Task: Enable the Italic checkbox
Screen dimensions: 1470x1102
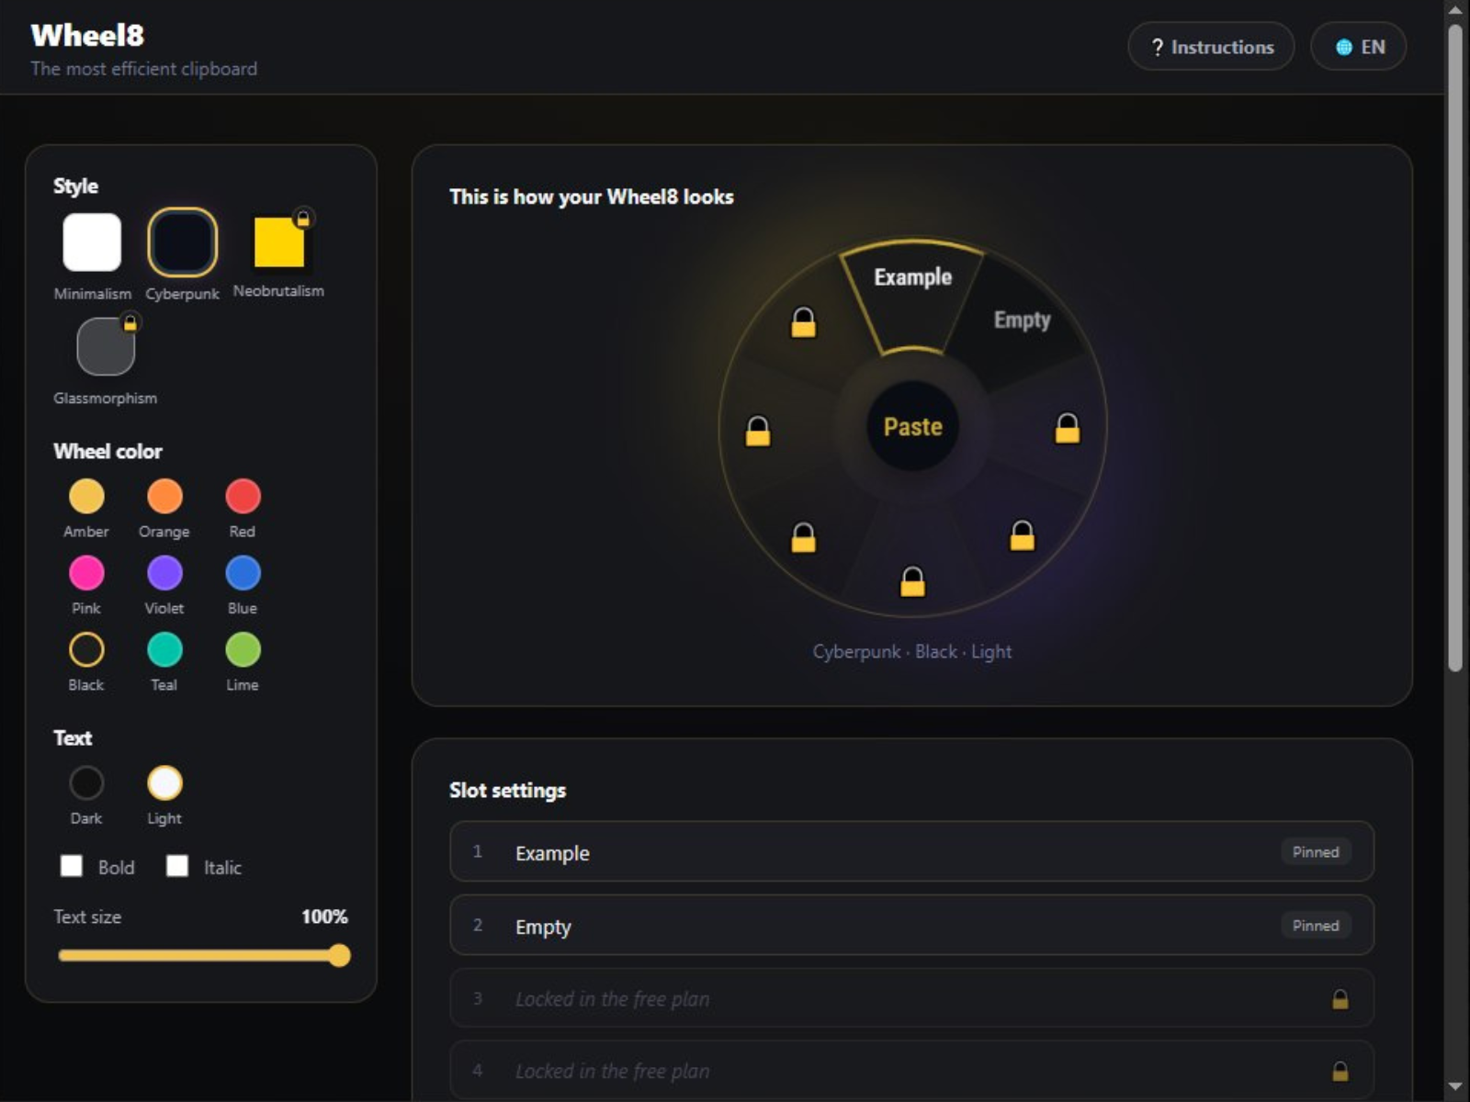Action: point(177,866)
